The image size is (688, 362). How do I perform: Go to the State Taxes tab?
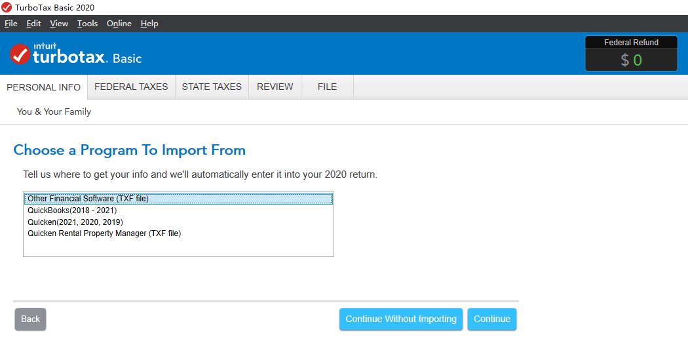click(x=212, y=87)
